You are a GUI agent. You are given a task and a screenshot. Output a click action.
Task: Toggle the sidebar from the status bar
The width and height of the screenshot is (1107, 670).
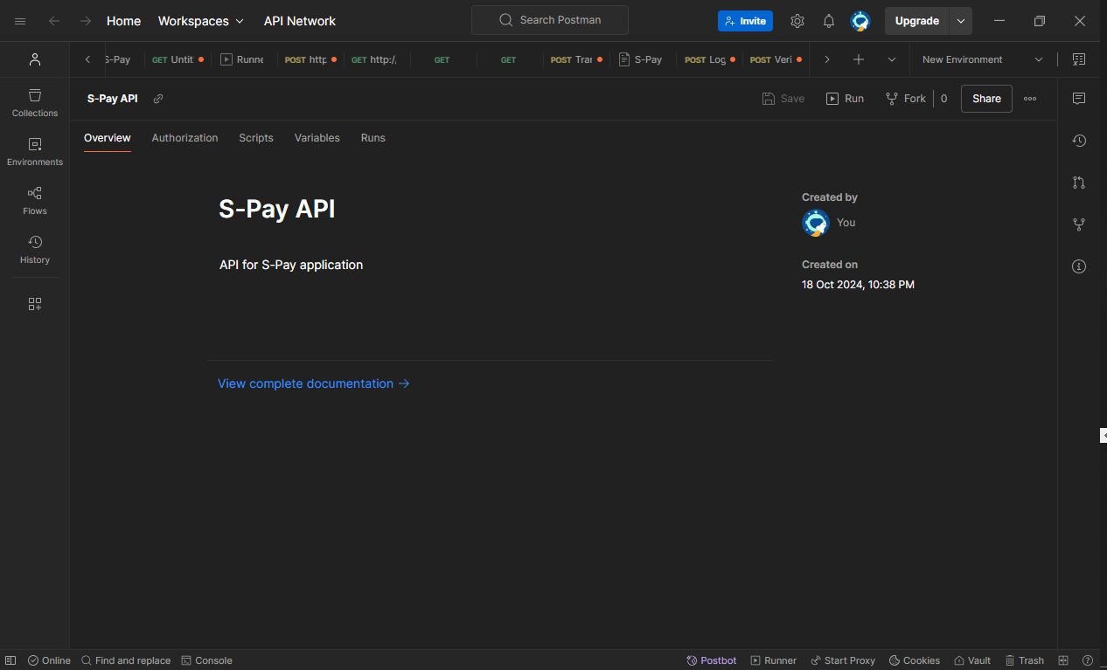coord(10,660)
